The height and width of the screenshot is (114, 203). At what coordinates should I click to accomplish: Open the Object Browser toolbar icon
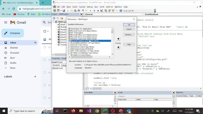pyautogui.click(x=113, y=10)
